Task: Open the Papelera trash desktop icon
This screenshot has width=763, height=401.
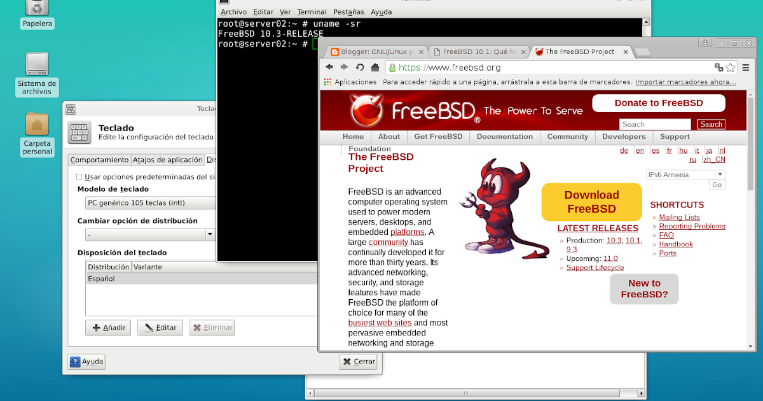Action: 37,9
